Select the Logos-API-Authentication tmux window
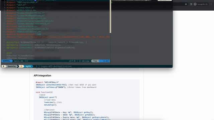Viewport: 214px width, 120px height. (x=56, y=66)
